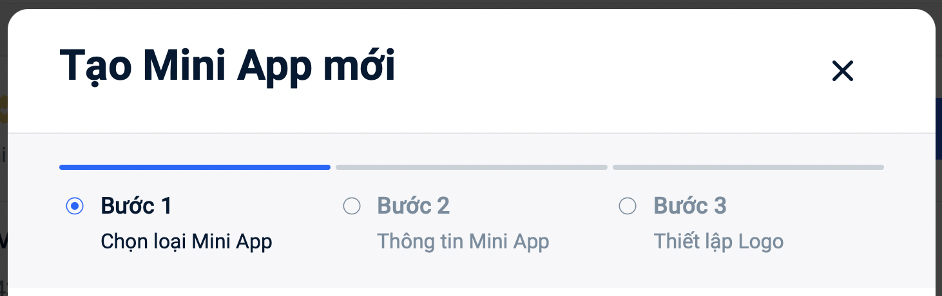Click the blue first progress bar segment
This screenshot has height=296, width=942.
pos(195,167)
